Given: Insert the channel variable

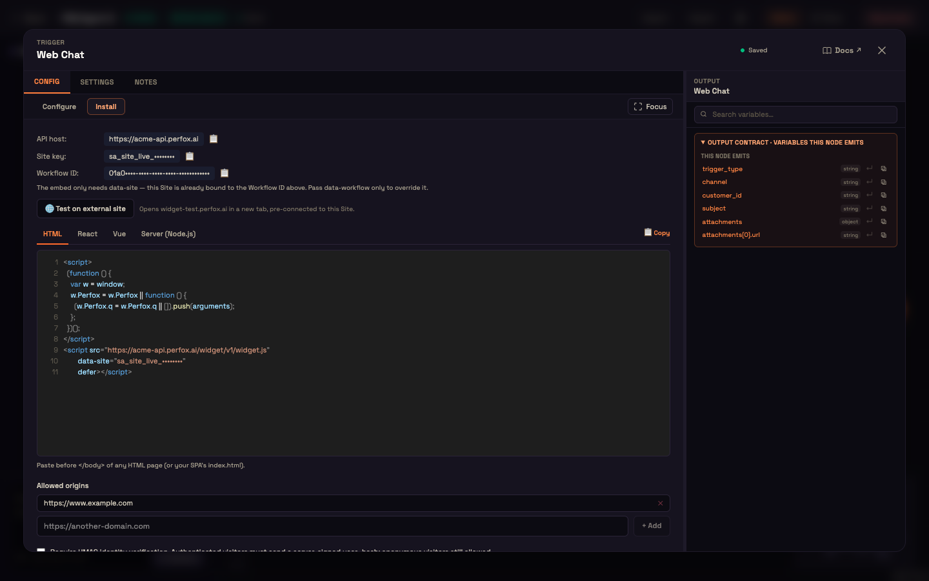Looking at the screenshot, I should pyautogui.click(x=870, y=182).
